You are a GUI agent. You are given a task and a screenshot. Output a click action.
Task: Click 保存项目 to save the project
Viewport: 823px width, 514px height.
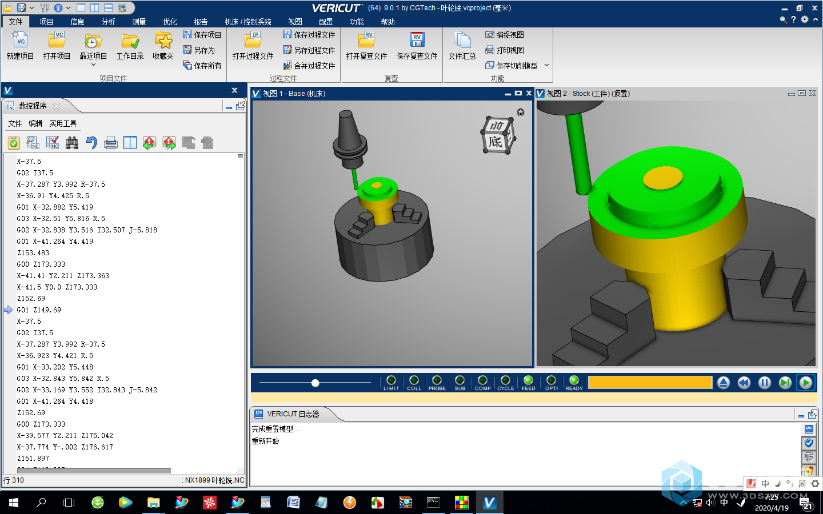pyautogui.click(x=202, y=35)
